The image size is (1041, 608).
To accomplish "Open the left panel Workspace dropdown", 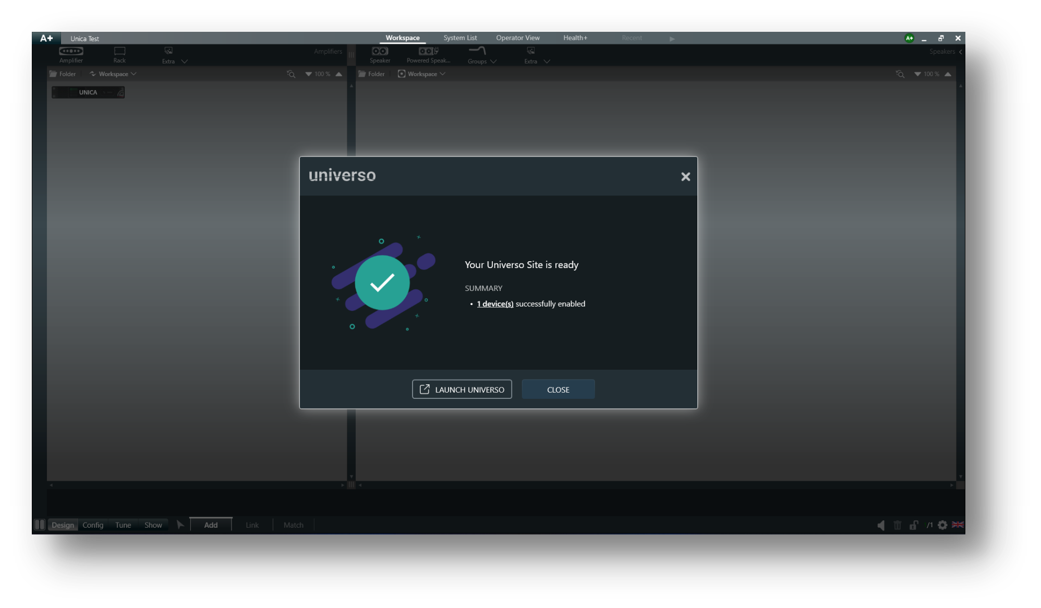I will coord(113,74).
